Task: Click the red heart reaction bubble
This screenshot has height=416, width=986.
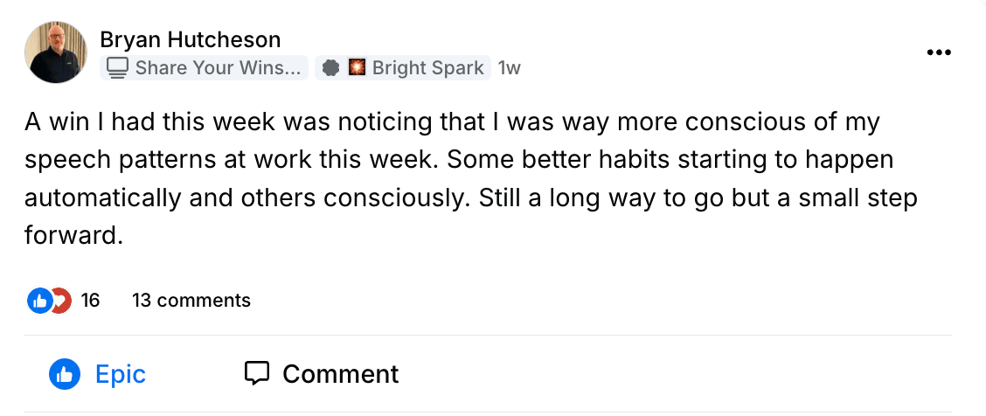Action: [61, 301]
